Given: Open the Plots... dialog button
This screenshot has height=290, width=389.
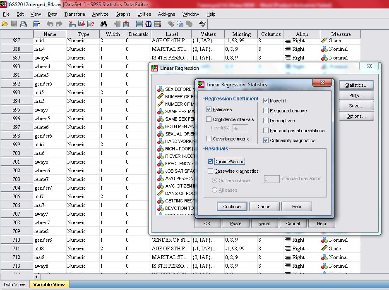Looking at the screenshot, I should pos(356,95).
